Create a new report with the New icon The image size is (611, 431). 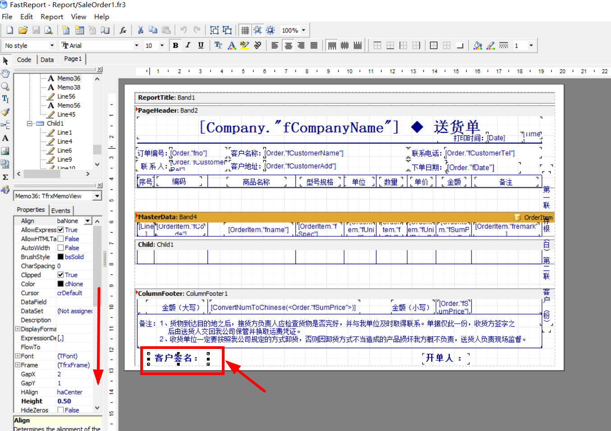point(9,30)
